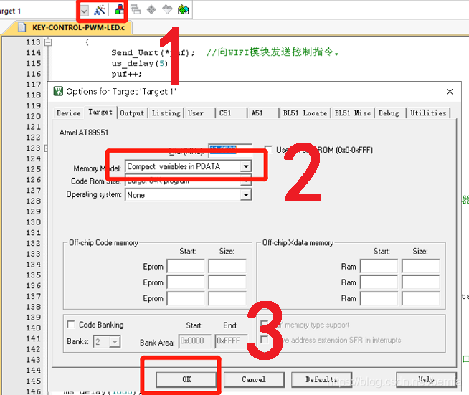Collapse the code fold at line 113
469x395 pixels.
point(48,42)
